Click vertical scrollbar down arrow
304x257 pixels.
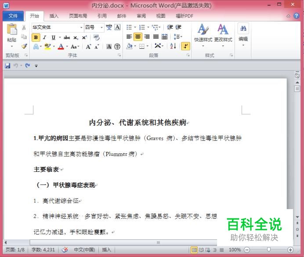pos(297,217)
